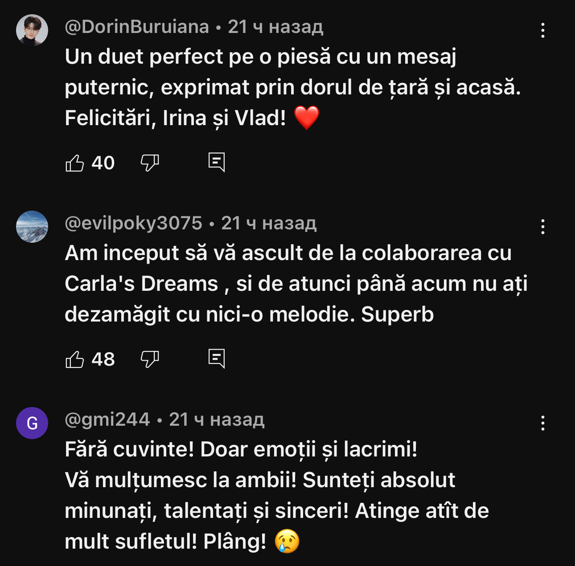The width and height of the screenshot is (575, 566).
Task: Visit the @DorinBuruiana channel link
Action: click(137, 27)
